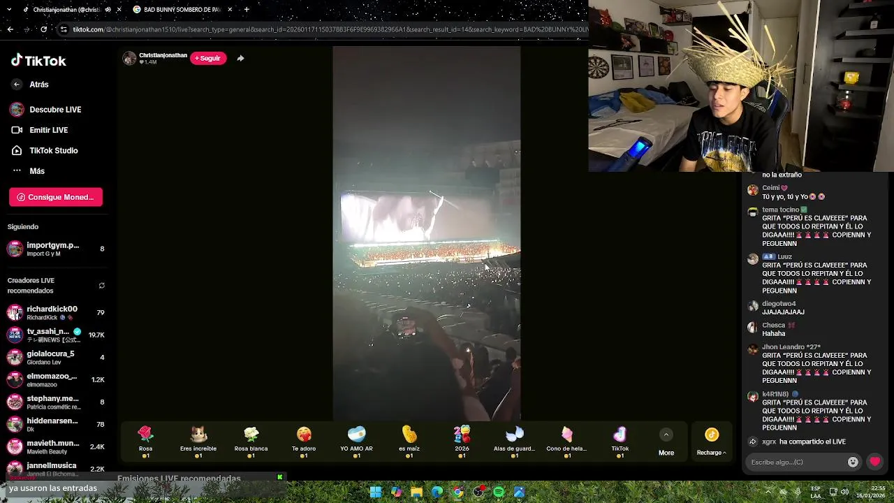Image resolution: width=894 pixels, height=503 pixels.
Task: Reload the browser page
Action: point(43,29)
